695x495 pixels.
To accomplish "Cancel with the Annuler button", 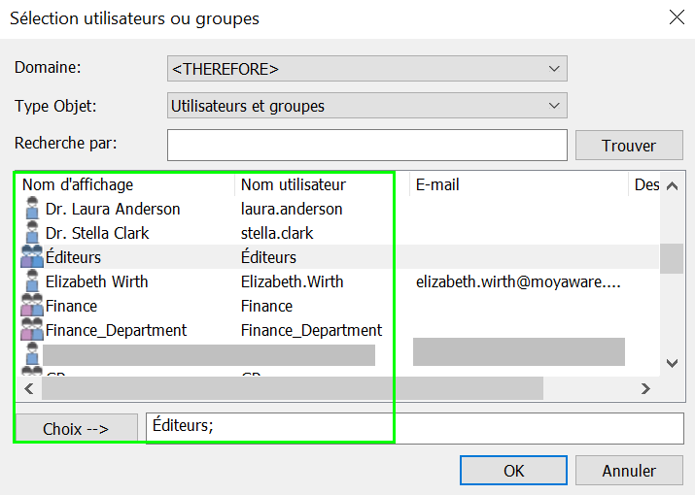I will coord(629,471).
